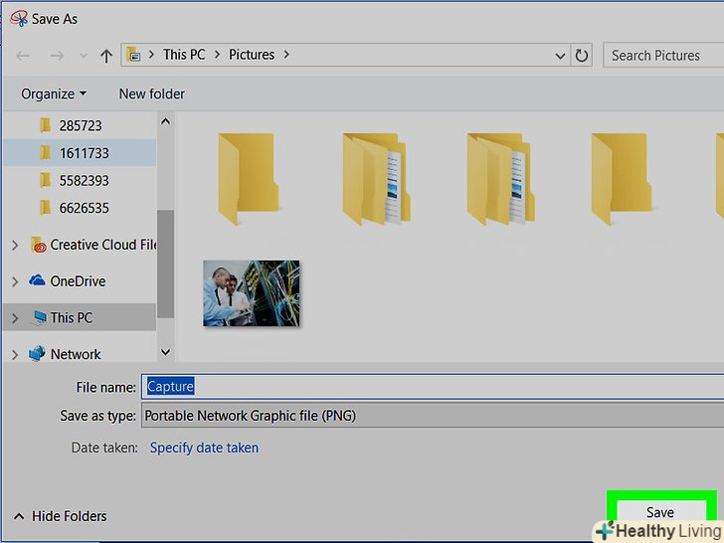Expand chevron after Pictures in path
The width and height of the screenshot is (724, 543).
pos(286,55)
